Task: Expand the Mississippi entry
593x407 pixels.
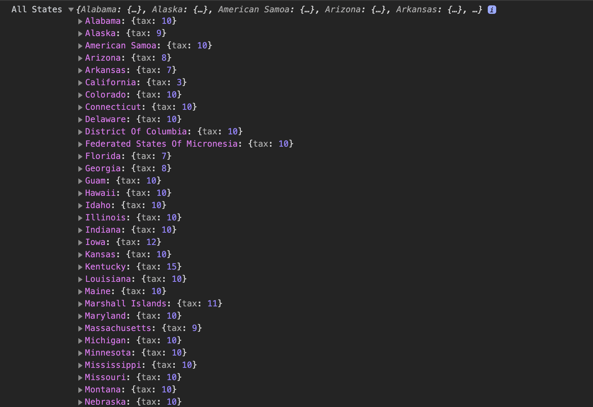Action: pos(80,366)
